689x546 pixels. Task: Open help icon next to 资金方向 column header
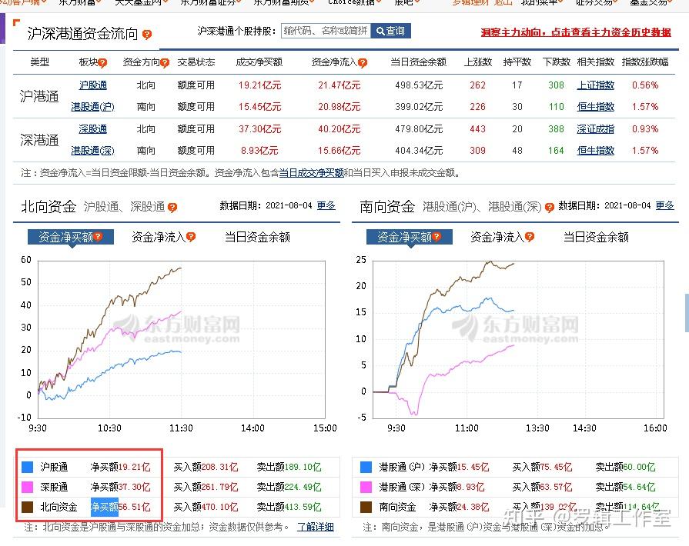tap(165, 63)
